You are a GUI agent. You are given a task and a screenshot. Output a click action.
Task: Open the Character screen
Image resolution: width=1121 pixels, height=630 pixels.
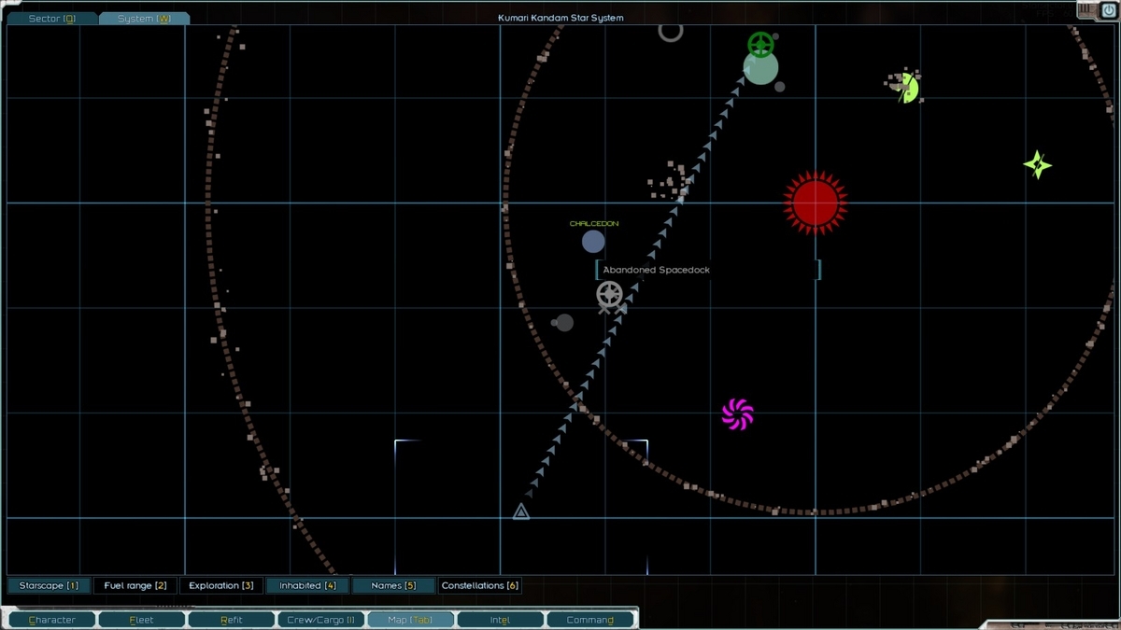(51, 620)
